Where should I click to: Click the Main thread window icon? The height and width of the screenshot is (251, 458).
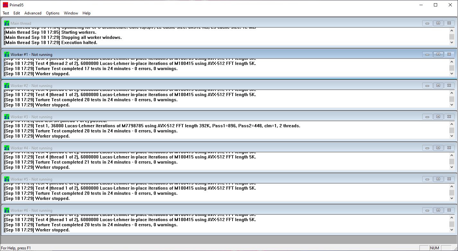pos(7,23)
